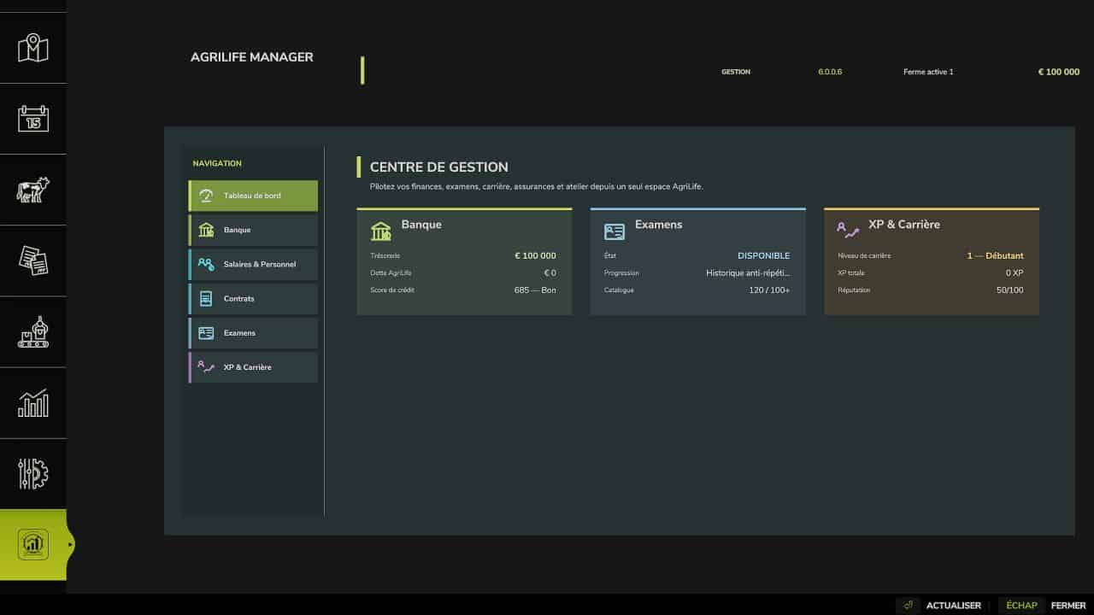Select the AgriLife Manager sidebar icon
This screenshot has width=1094, height=615.
tap(33, 544)
